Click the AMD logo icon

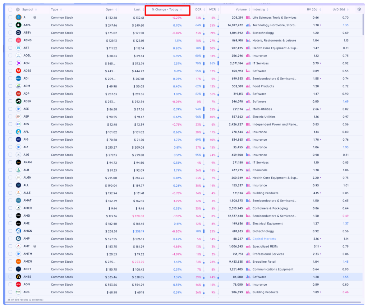pyautogui.click(x=18, y=216)
